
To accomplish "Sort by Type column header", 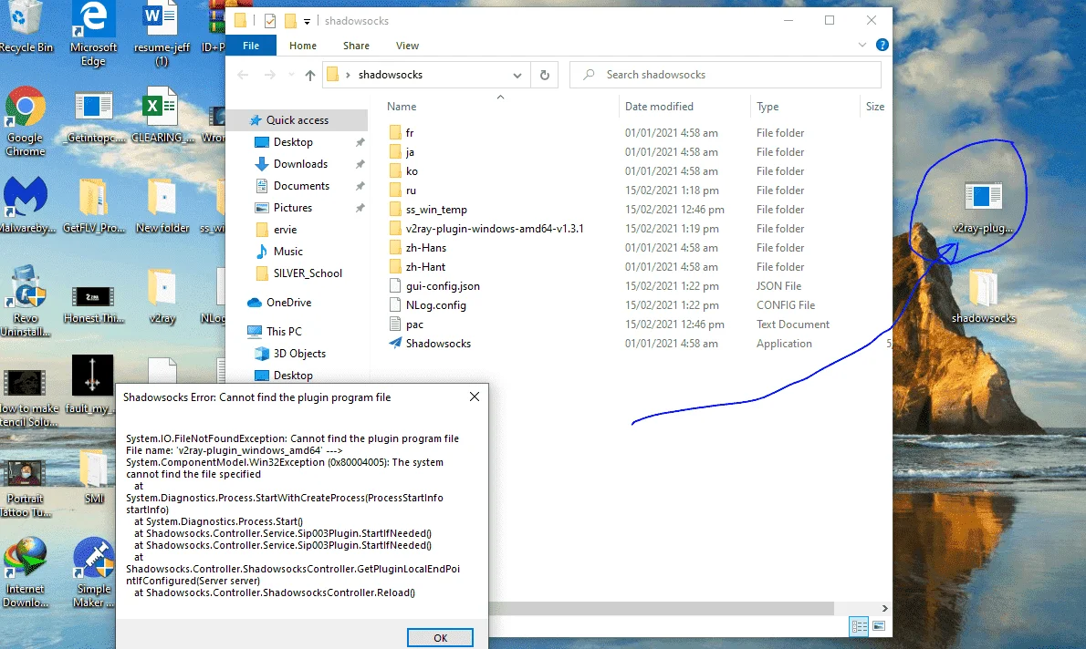I will pos(768,107).
